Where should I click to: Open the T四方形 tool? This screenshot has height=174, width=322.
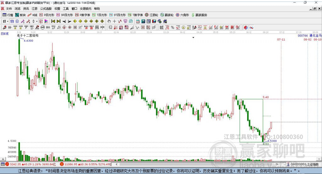pos(100,15)
